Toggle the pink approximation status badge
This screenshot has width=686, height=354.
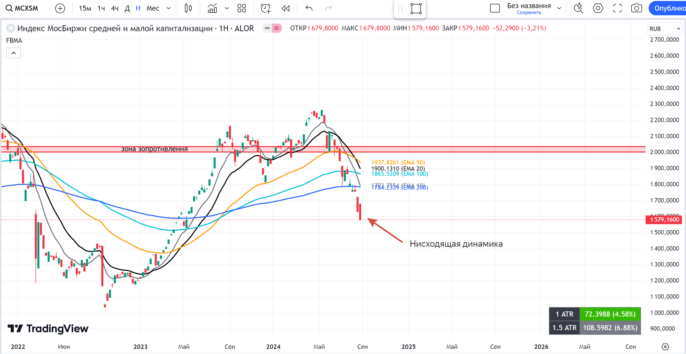point(277,28)
